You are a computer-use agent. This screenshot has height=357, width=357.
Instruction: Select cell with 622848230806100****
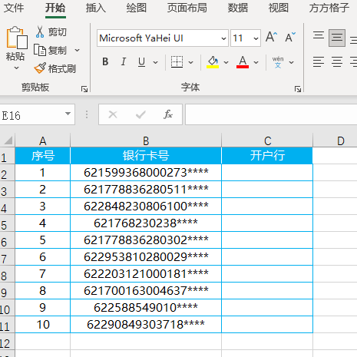(146, 207)
